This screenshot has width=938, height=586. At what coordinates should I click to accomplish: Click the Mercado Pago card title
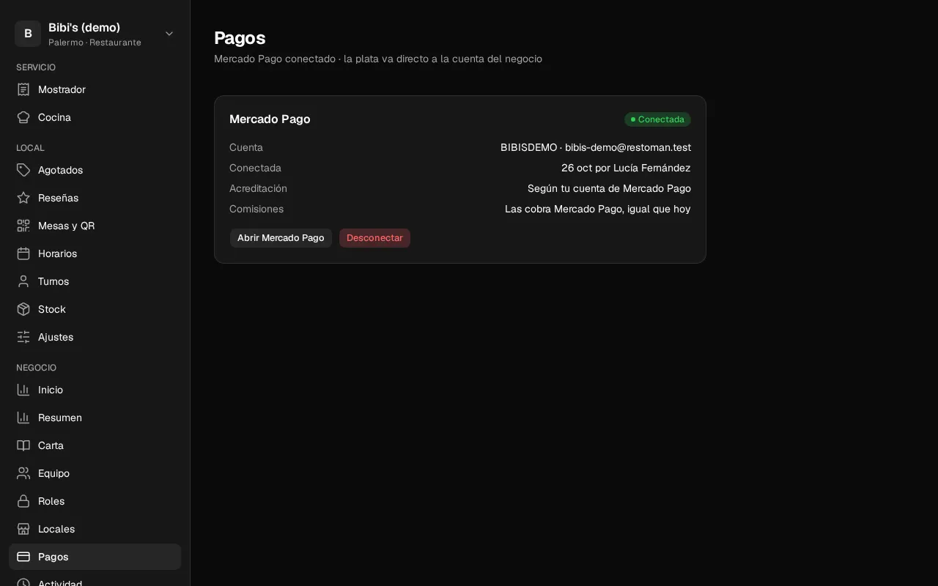pos(270,119)
